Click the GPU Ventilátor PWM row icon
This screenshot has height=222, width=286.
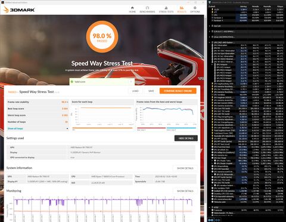tap(212, 188)
